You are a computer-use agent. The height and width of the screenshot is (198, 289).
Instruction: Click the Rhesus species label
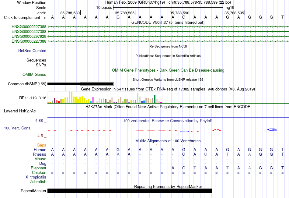[40, 154]
